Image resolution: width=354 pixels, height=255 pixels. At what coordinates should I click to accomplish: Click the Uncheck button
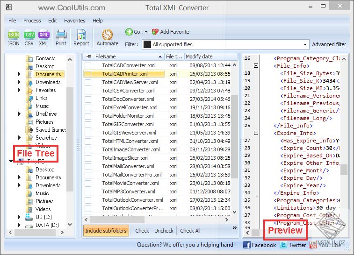tap(164, 231)
